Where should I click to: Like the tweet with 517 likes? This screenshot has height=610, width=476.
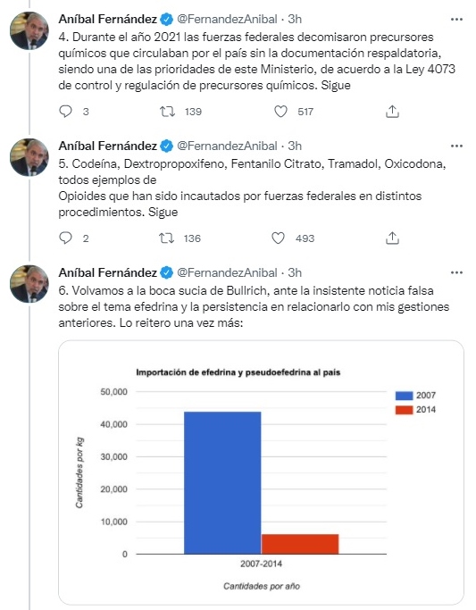(x=280, y=112)
